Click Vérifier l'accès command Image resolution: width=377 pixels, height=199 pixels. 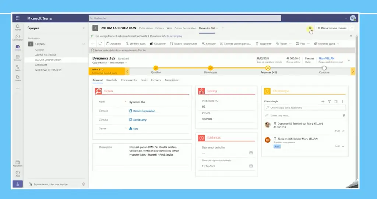click(135, 44)
